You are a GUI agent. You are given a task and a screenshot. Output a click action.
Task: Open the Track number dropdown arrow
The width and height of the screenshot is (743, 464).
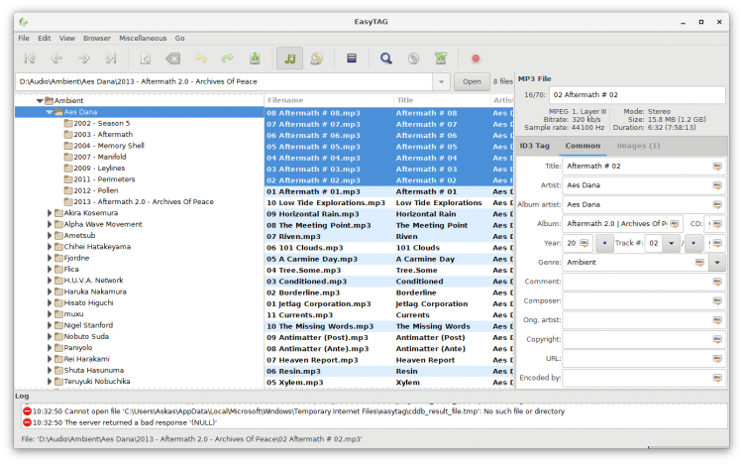coord(671,243)
